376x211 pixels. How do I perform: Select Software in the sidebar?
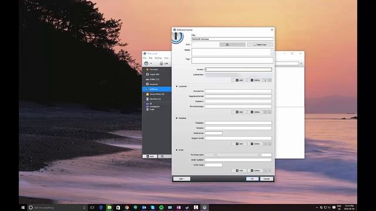[157, 89]
